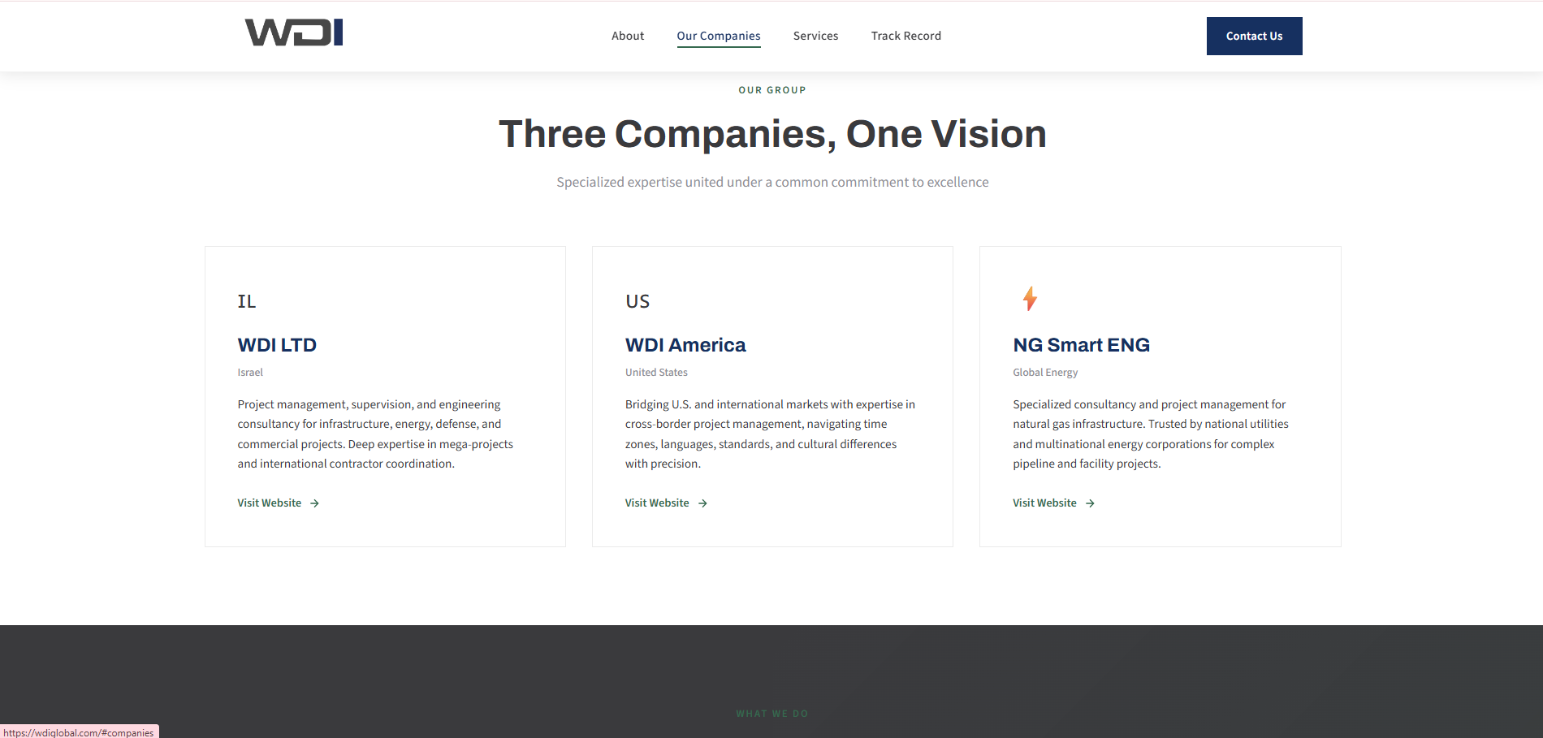The image size is (1543, 738).
Task: Click the US country label on the WDI America card
Action: pos(638,301)
